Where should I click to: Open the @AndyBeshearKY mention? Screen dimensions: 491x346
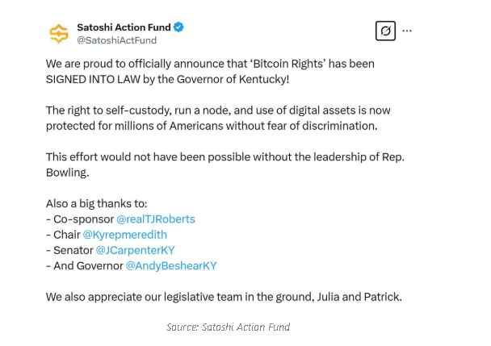coord(171,266)
